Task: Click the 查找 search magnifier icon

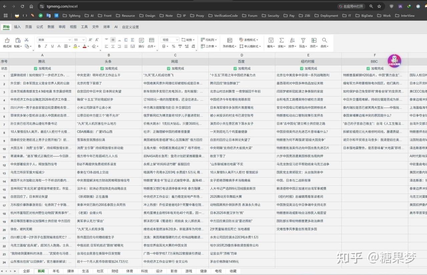Action: [x=324, y=40]
